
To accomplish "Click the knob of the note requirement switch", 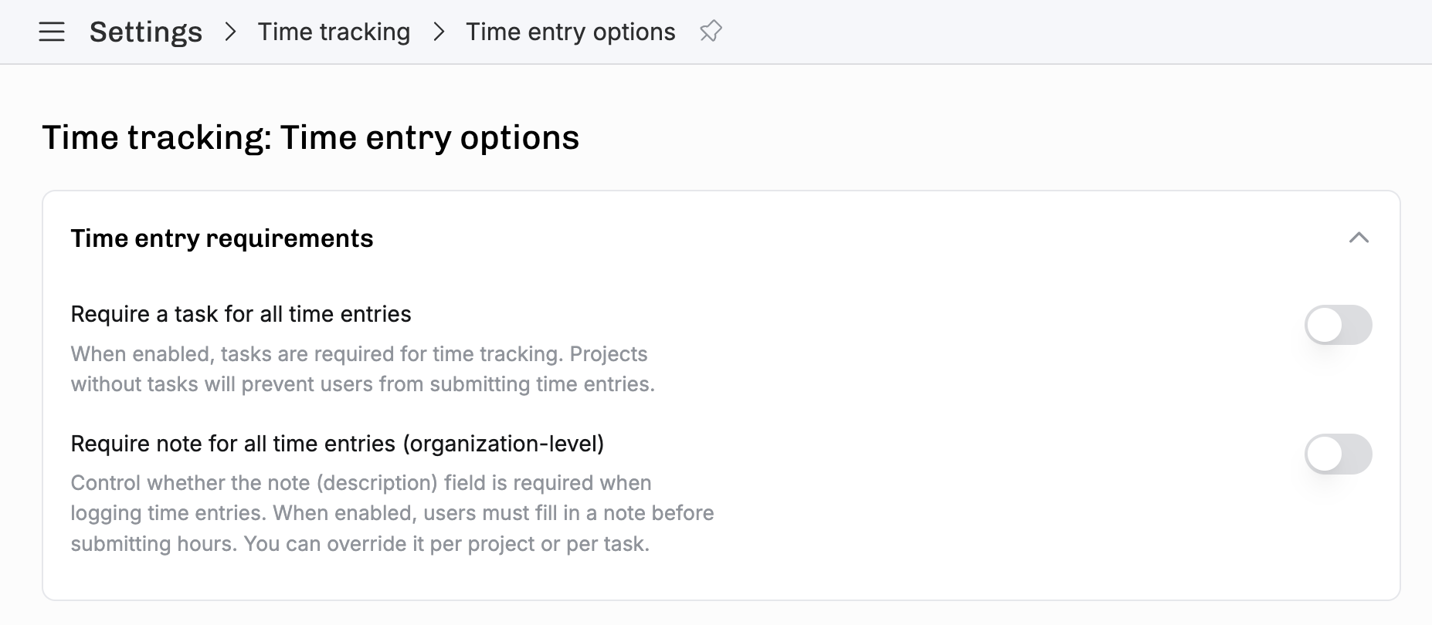I will pos(1325,454).
